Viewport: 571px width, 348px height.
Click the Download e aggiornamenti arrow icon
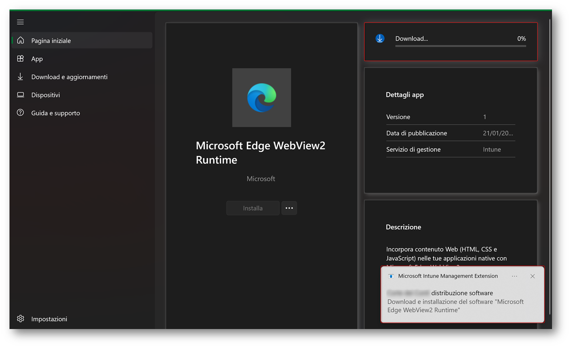coord(20,77)
